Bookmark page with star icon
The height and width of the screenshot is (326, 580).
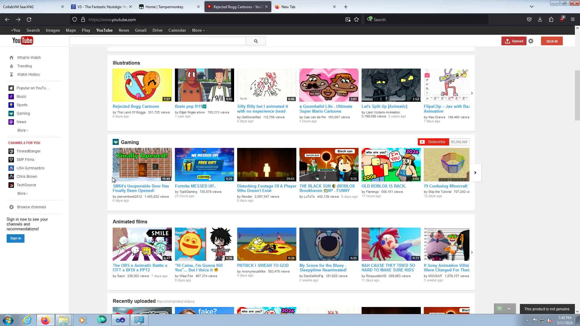[356, 20]
